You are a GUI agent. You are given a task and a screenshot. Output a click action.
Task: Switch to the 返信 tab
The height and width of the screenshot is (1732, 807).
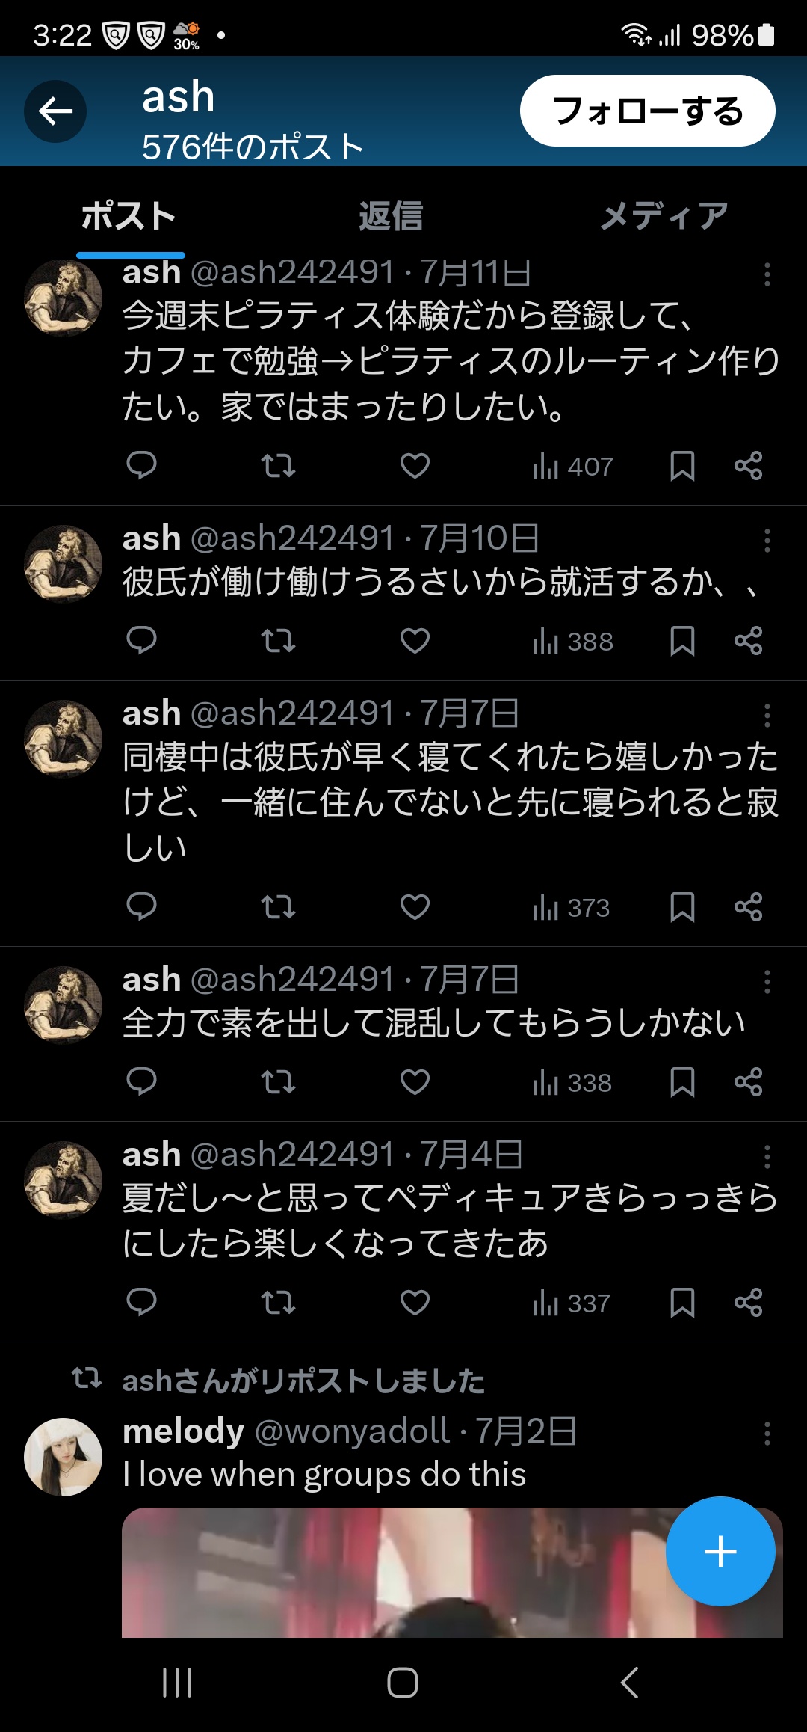coord(391,216)
